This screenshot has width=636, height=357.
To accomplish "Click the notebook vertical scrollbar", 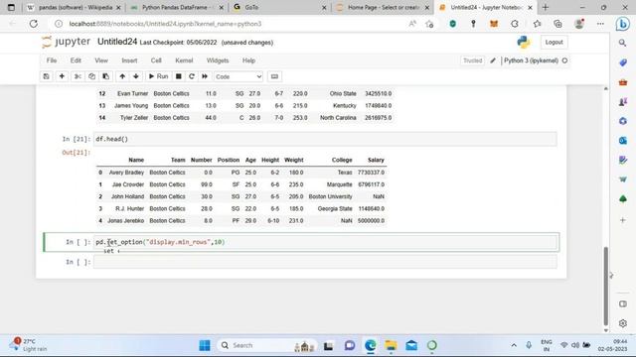I will [606, 286].
